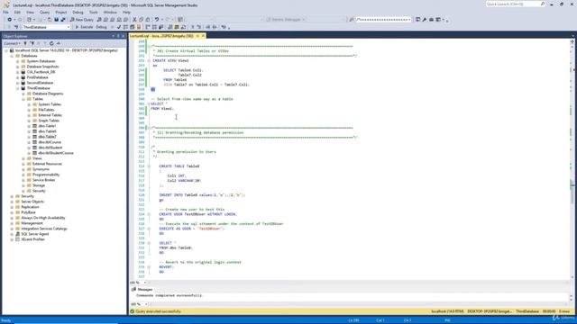Image resolution: width=577 pixels, height=324 pixels.
Task: Close the Object Explorer panel
Action: point(123,36)
